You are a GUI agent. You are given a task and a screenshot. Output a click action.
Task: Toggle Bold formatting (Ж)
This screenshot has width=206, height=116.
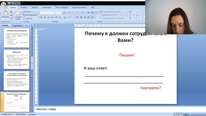pos(41,17)
